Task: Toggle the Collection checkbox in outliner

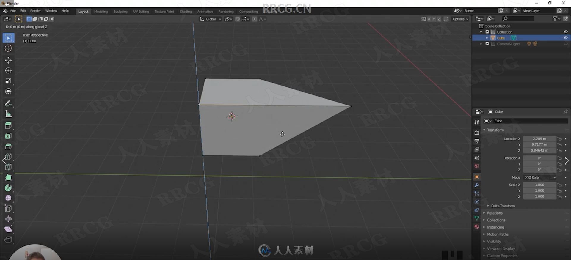Action: coord(487,32)
